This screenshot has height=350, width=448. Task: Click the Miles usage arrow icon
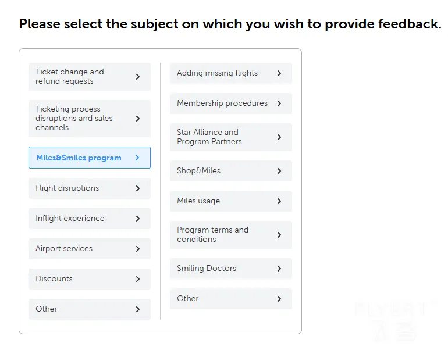click(279, 201)
